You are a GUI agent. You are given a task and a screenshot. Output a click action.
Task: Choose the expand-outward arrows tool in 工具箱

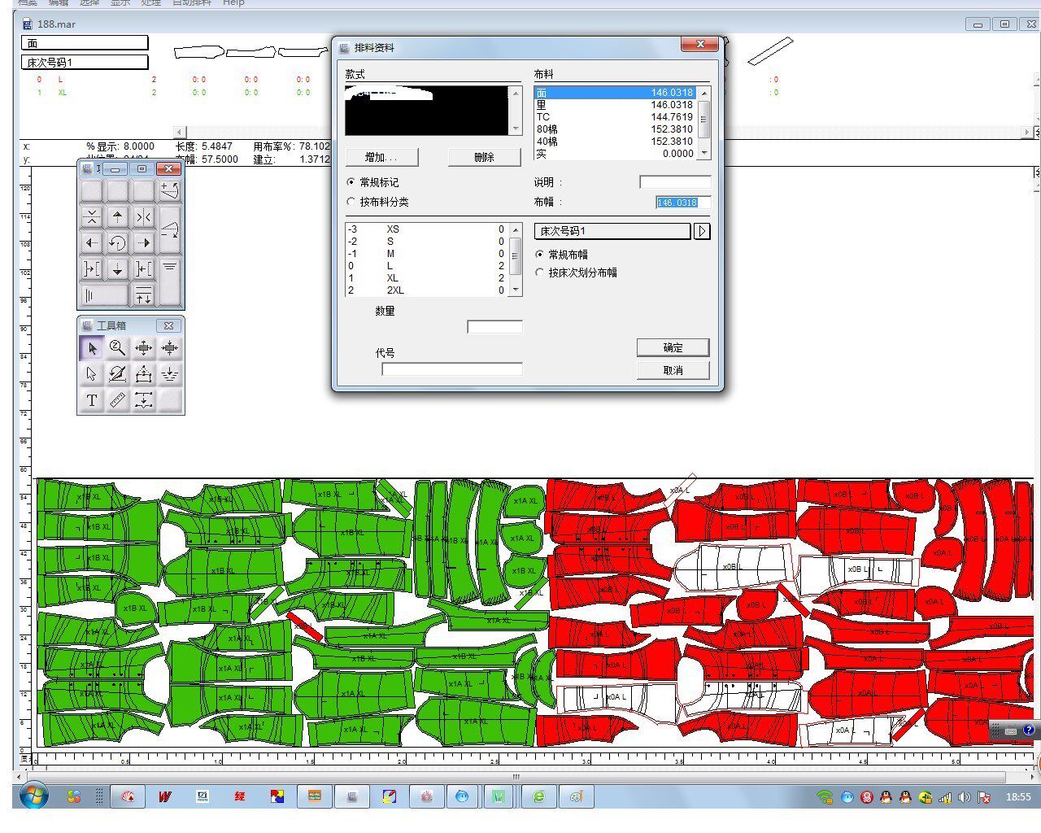143,348
